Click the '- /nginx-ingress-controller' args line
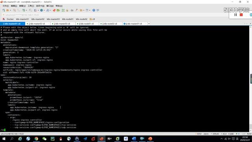Screen dimensions: 252x142 (26, 120)
